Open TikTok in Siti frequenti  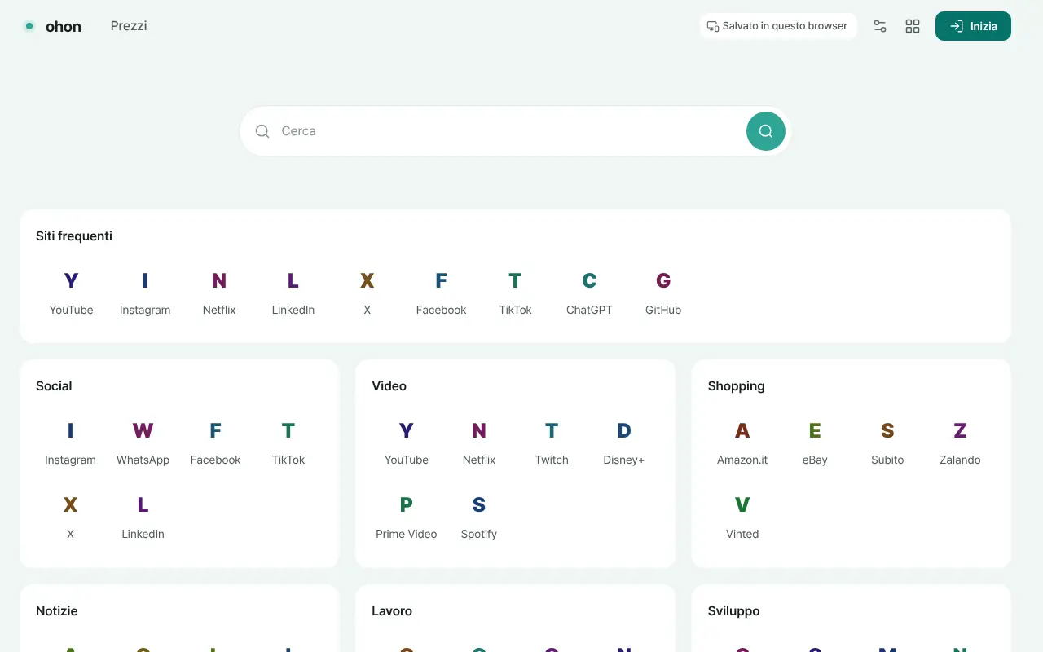[x=515, y=293]
